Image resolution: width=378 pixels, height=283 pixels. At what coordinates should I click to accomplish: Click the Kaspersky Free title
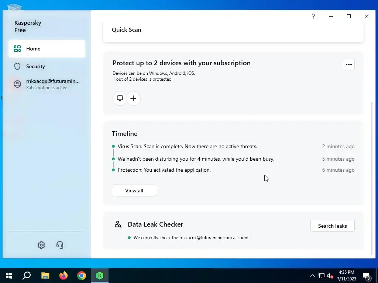point(28,27)
